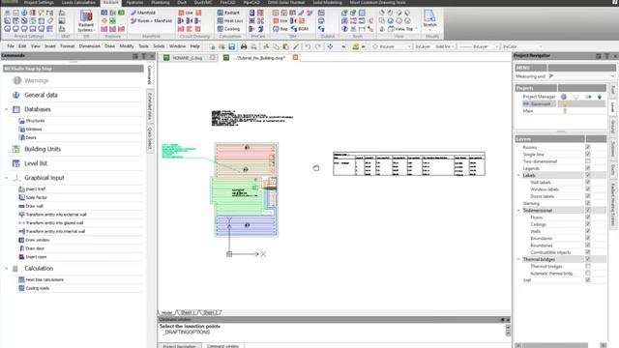Toggle the Wall labels checkbox
619x348 pixels.
tap(588, 183)
